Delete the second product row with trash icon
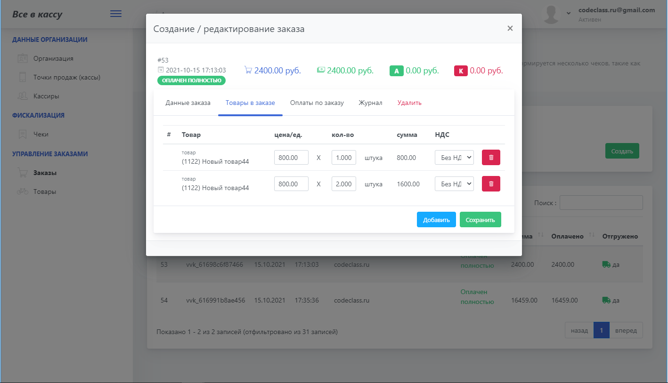The width and height of the screenshot is (668, 383). [x=491, y=184]
